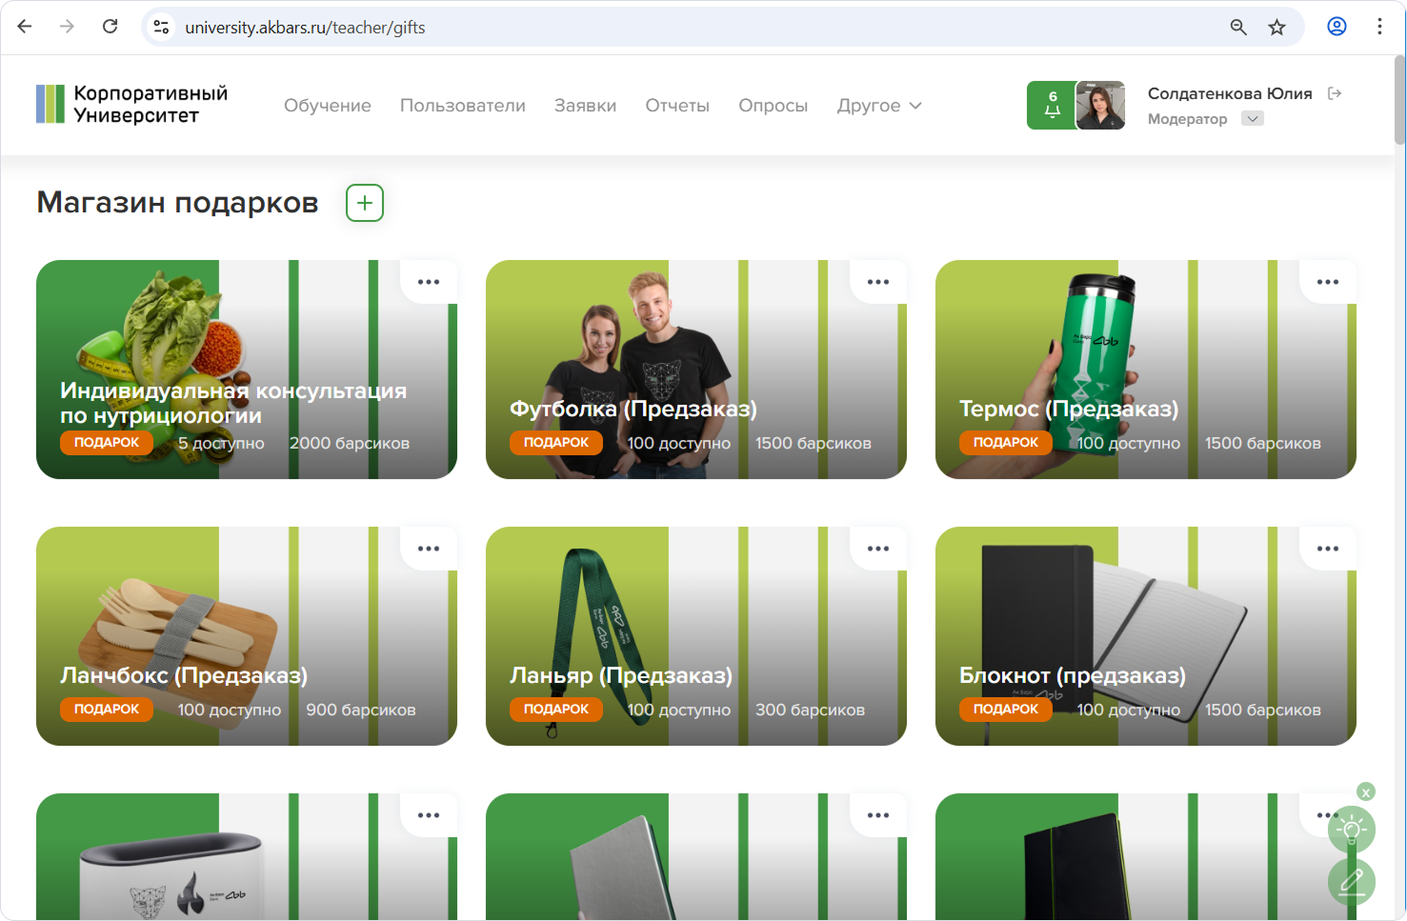Image resolution: width=1407 pixels, height=921 pixels.
Task: Open three-dots menu on Ланчбокс card
Action: click(x=428, y=549)
